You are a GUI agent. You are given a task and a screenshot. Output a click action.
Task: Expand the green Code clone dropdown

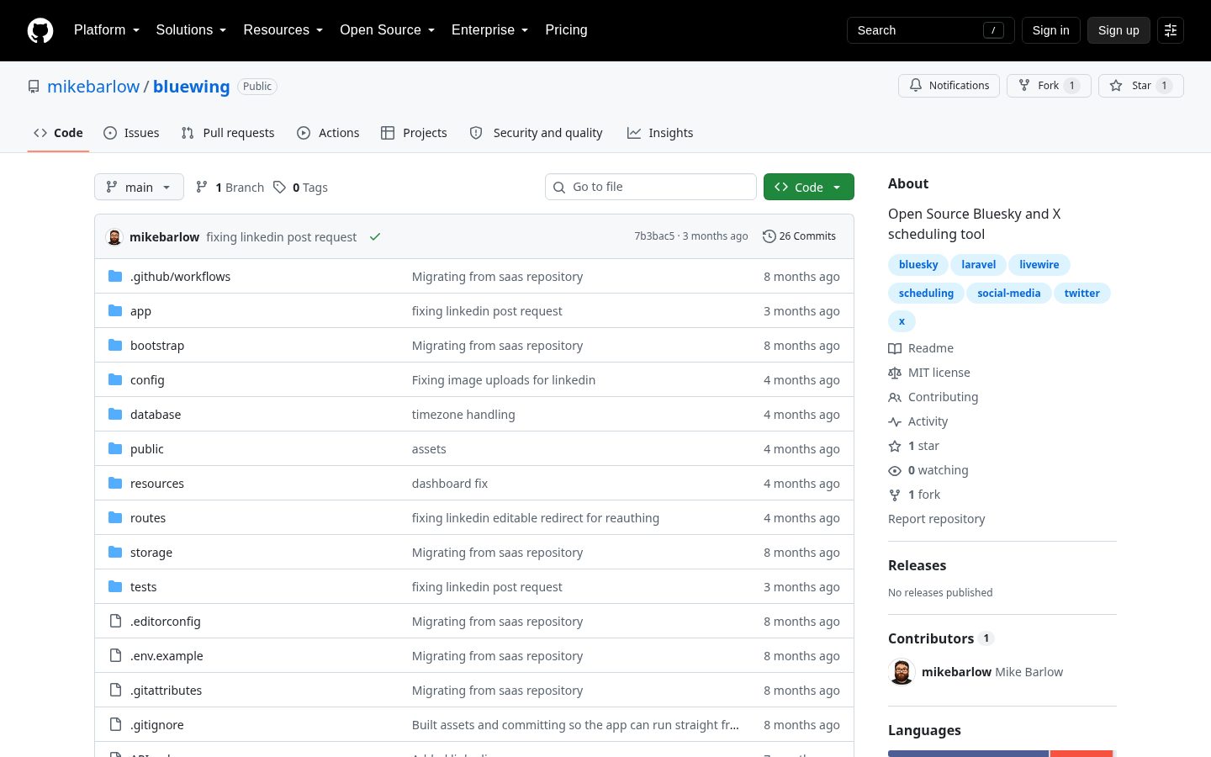tap(809, 187)
